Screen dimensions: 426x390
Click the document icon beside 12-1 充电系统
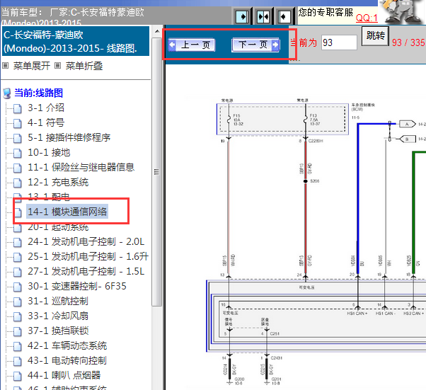tap(18, 183)
